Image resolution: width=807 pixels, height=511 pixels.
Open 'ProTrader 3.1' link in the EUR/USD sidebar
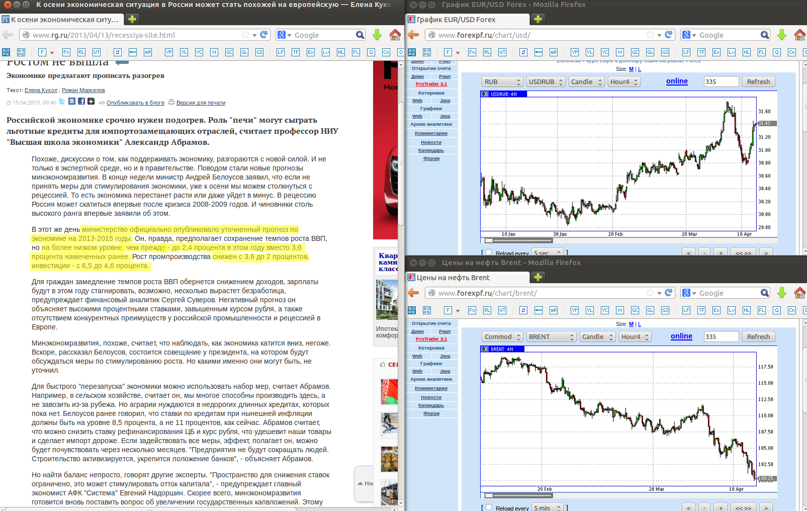[x=431, y=84]
